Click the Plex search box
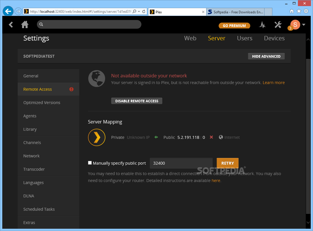This screenshot has height=231, width=313. pyautogui.click(x=89, y=24)
